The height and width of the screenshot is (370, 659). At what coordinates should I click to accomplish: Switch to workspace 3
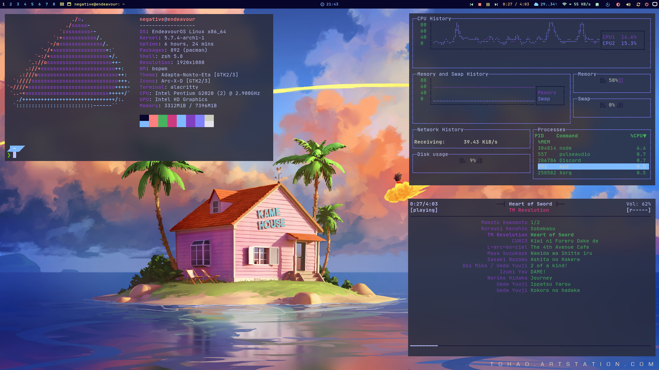(18, 4)
